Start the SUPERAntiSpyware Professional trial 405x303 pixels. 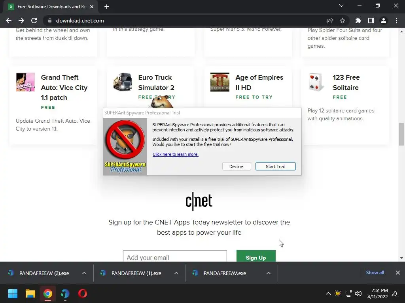(275, 166)
